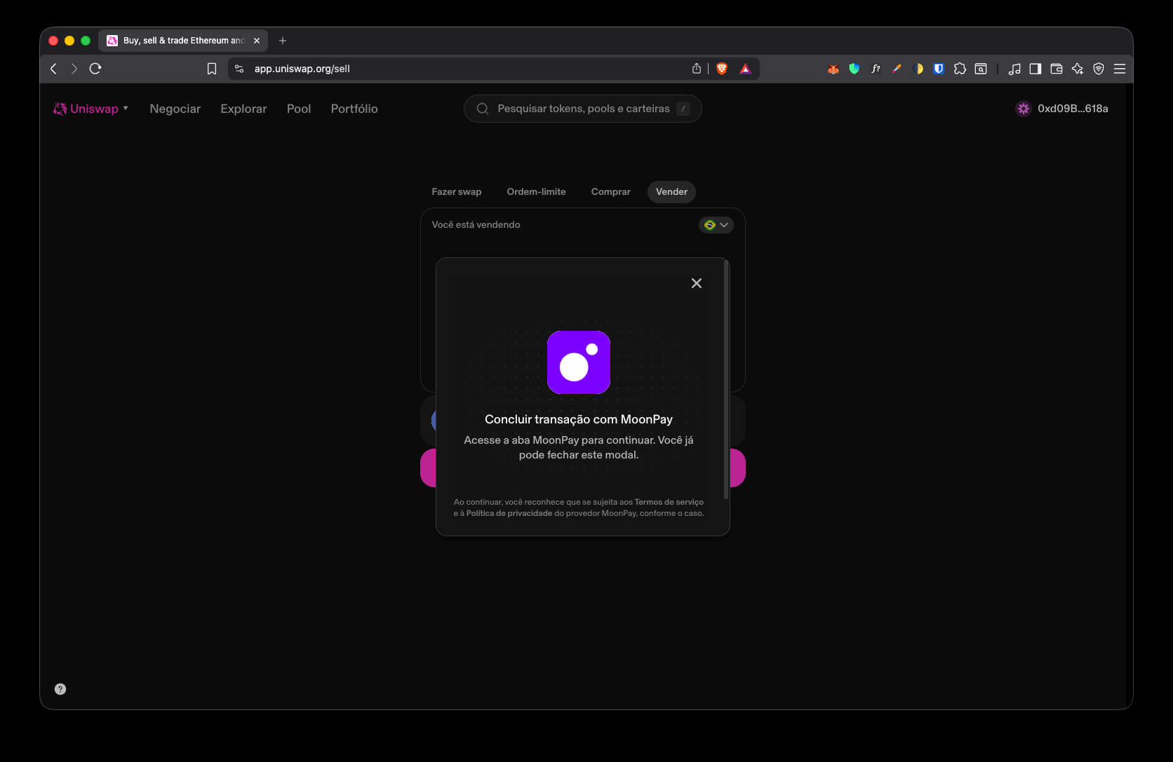Open the Termos de serviço link
This screenshot has width=1173, height=762.
pos(669,502)
